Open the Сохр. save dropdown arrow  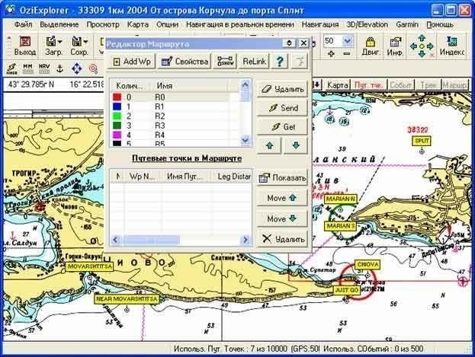[x=85, y=42]
